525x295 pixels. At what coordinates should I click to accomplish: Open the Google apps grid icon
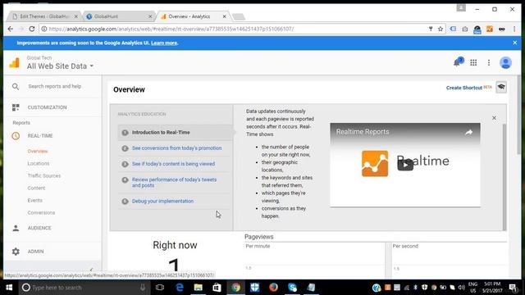(473, 62)
